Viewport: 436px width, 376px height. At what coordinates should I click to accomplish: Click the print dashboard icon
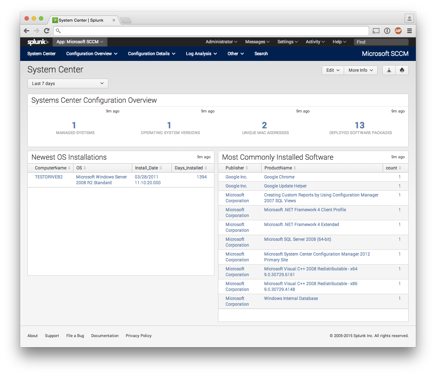click(402, 70)
